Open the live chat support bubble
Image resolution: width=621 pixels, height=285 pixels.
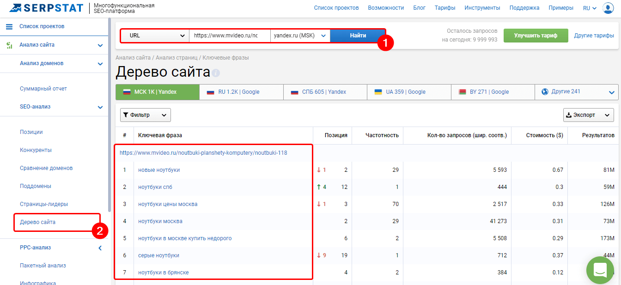(600, 270)
